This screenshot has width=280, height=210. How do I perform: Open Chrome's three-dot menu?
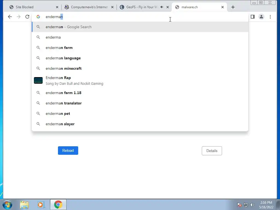tap(270, 17)
